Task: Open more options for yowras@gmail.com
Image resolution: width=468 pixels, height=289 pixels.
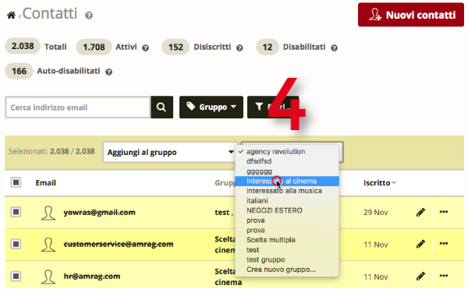Action: pos(444,212)
